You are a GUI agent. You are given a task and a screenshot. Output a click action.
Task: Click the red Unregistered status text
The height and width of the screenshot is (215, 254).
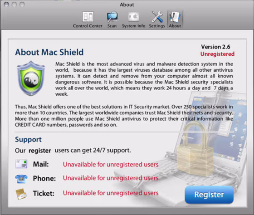[x=217, y=54]
